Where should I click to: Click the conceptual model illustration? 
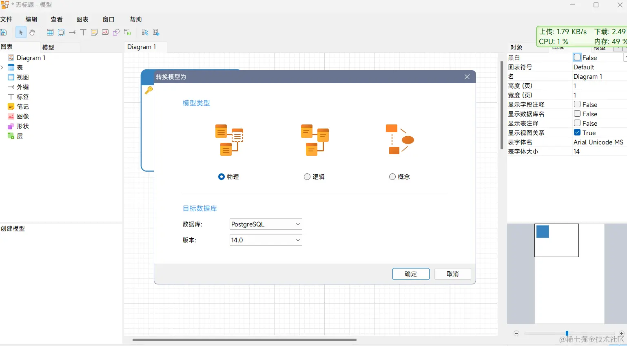tap(400, 140)
